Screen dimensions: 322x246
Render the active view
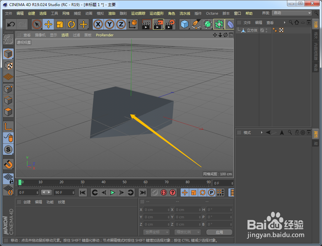tap(147, 25)
